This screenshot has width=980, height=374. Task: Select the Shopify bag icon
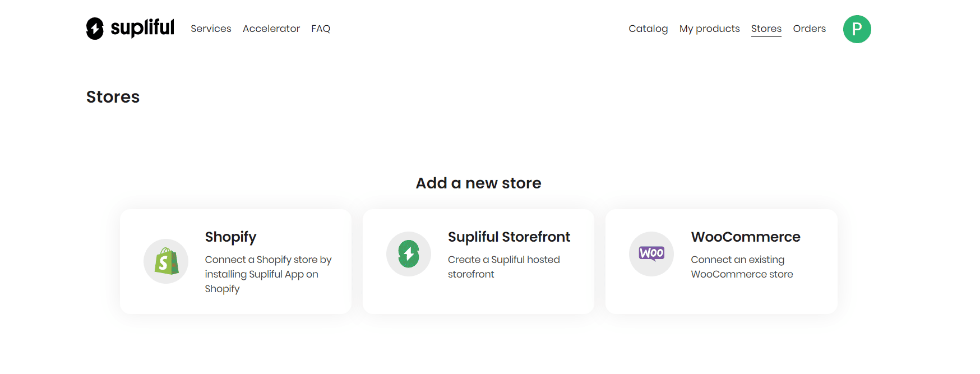(166, 261)
